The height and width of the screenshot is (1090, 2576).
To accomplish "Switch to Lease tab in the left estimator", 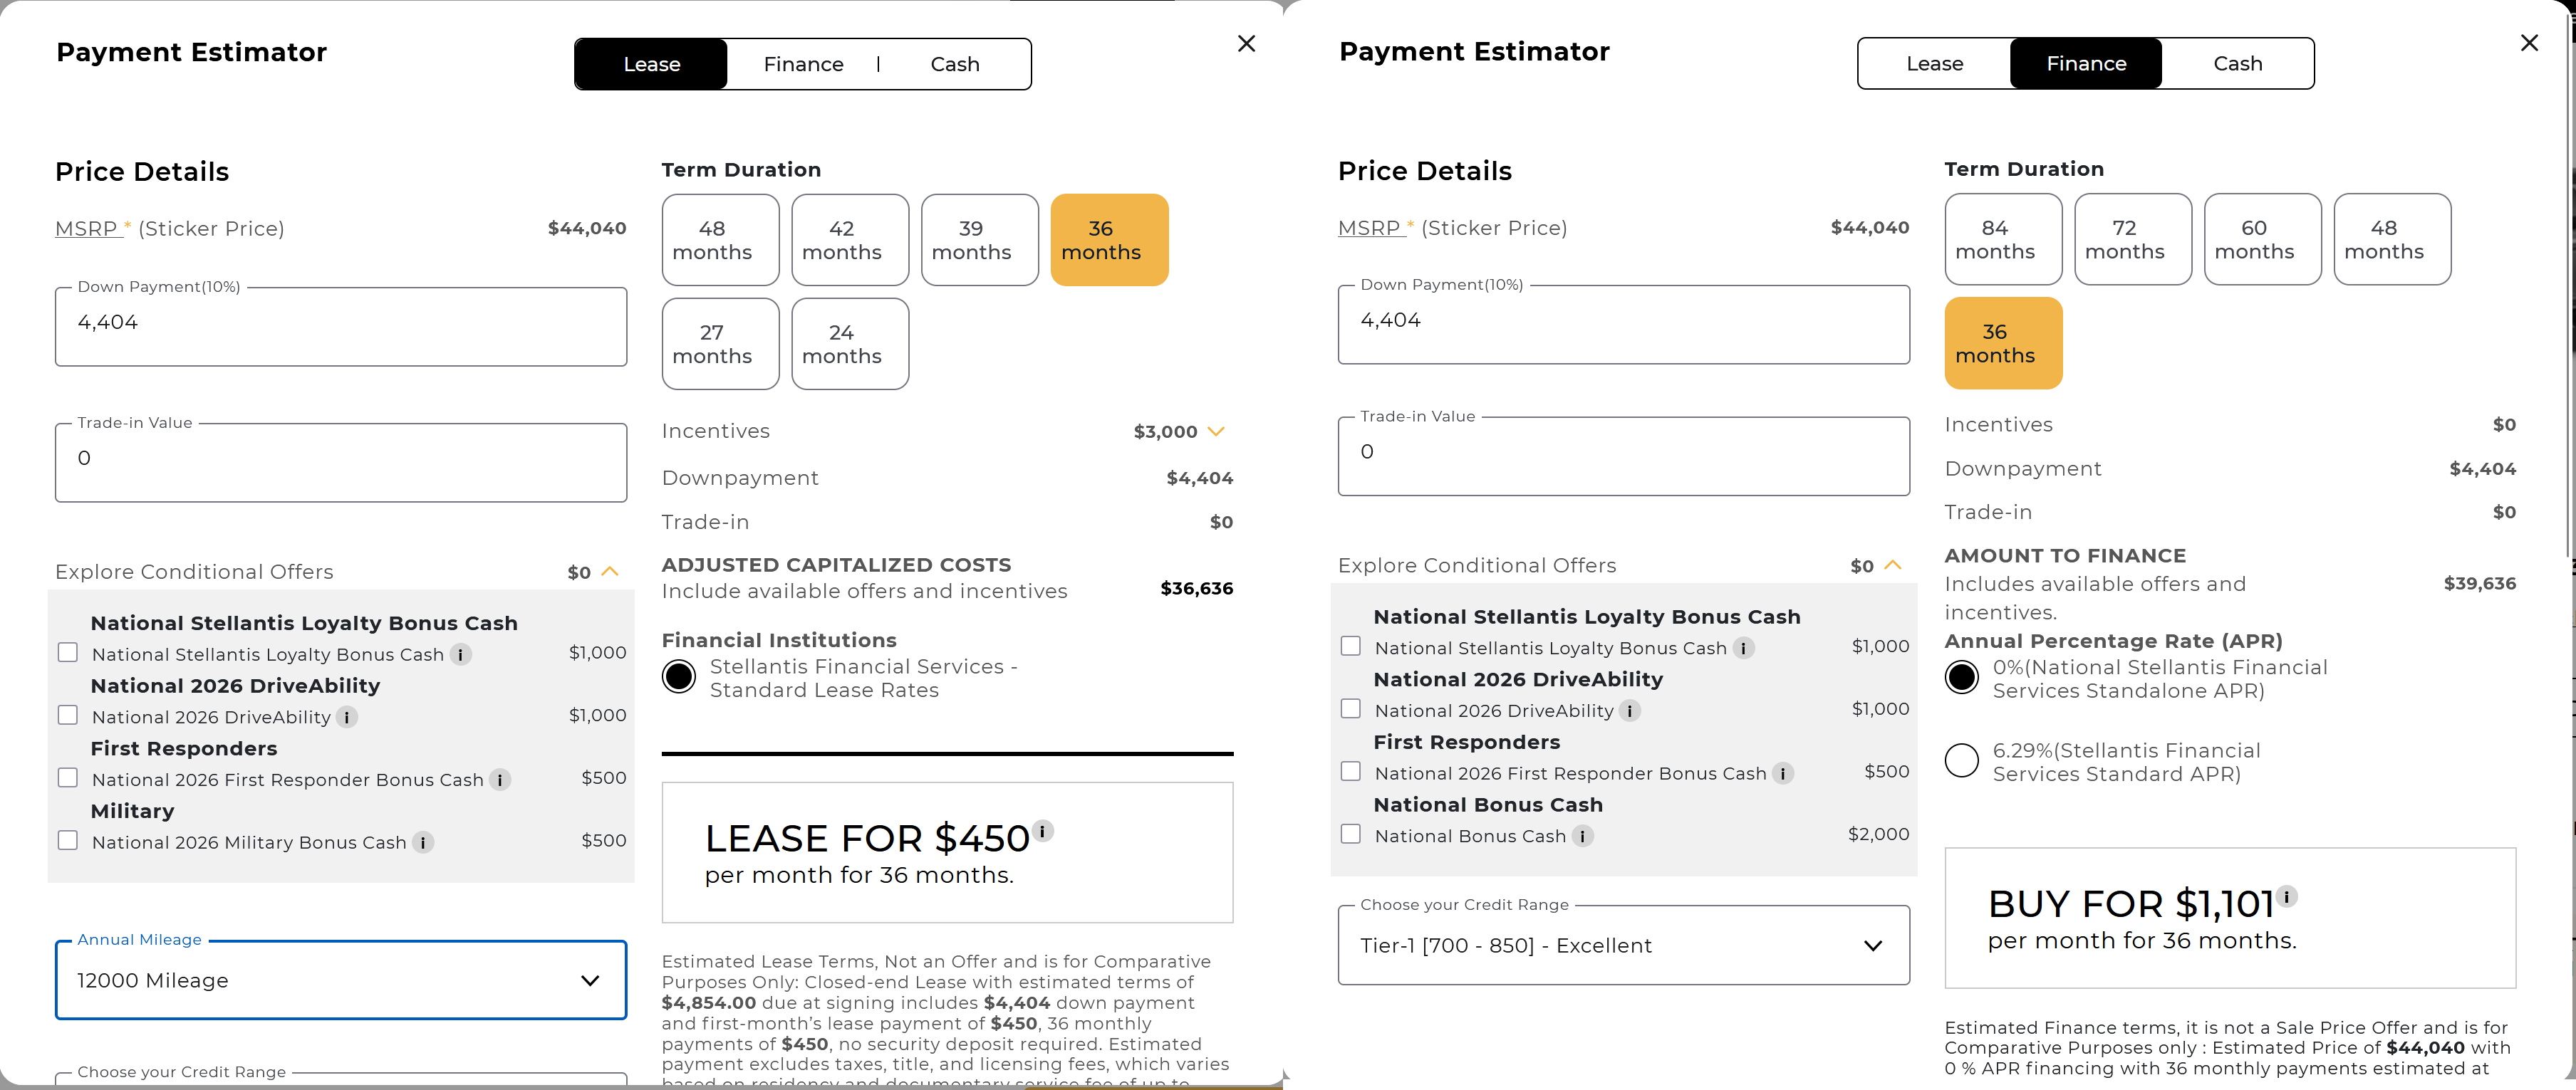I will tap(652, 64).
